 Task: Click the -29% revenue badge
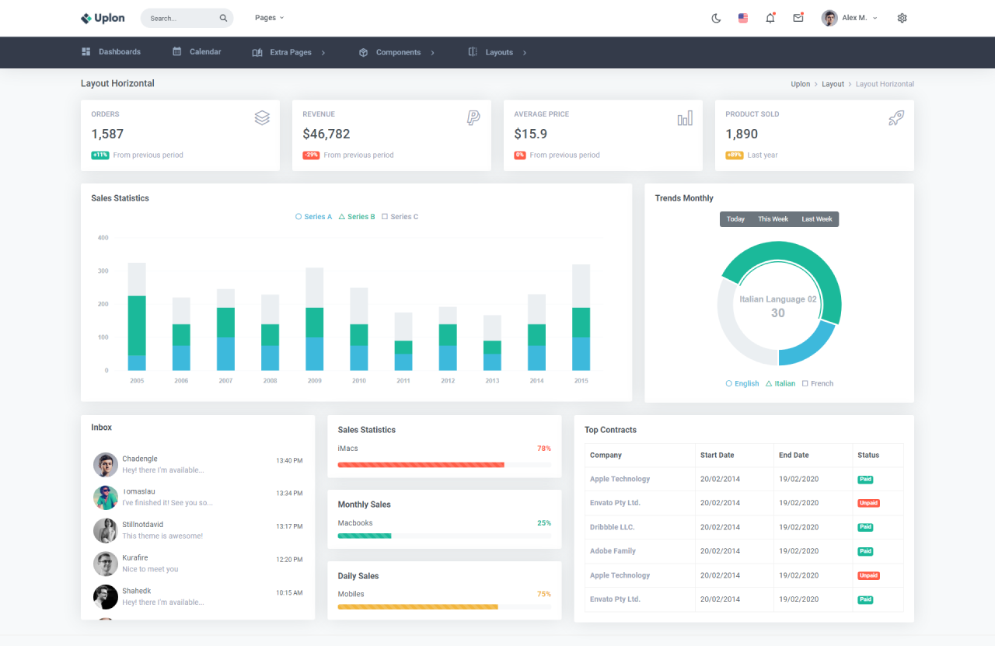click(311, 155)
